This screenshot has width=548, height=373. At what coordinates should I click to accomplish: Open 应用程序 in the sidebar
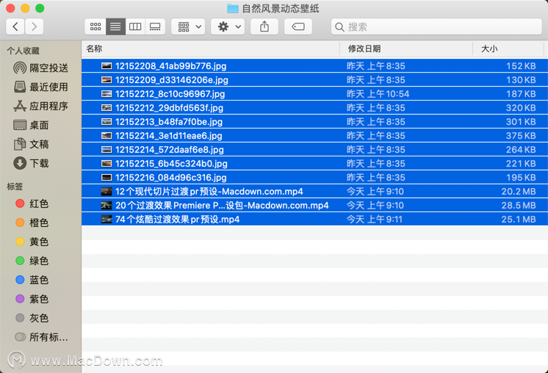[40, 106]
